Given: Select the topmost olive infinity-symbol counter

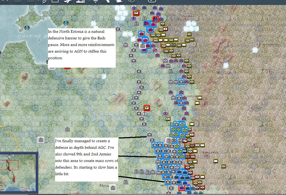Looking at the screenshot, I should (189, 34).
